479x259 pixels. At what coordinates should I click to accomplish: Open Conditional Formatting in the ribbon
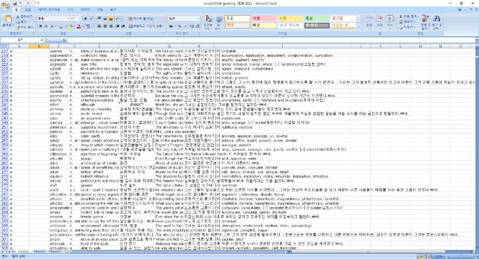click(x=208, y=22)
